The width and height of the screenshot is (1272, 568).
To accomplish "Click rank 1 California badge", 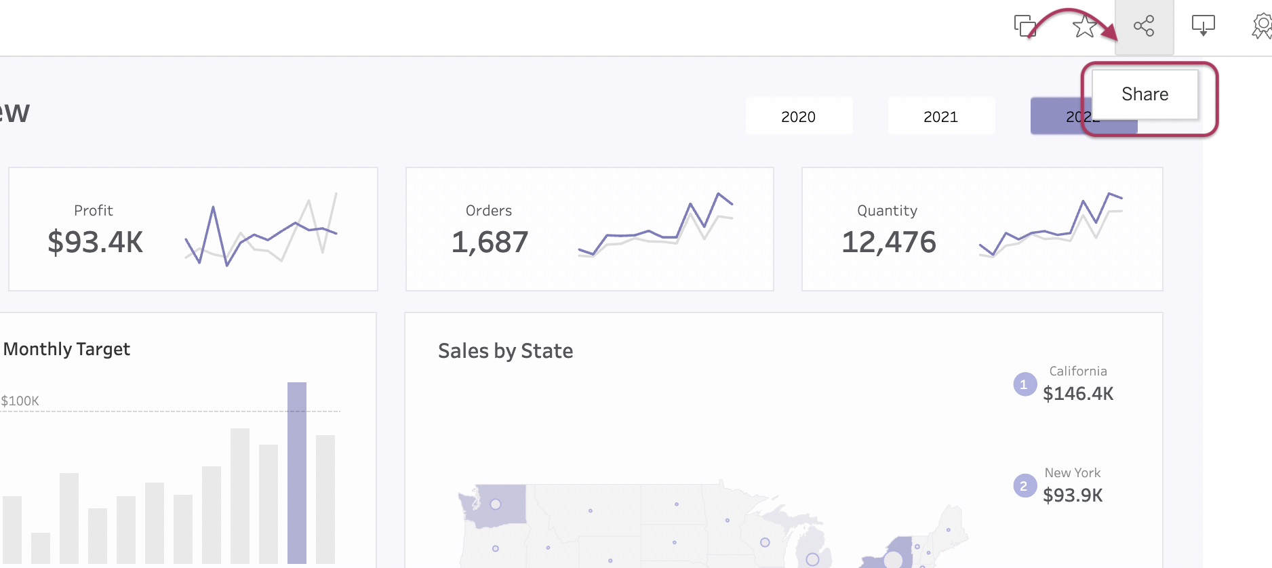I will click(1025, 384).
